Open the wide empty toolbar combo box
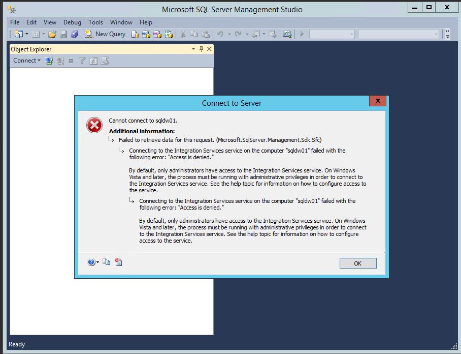 [x=399, y=34]
